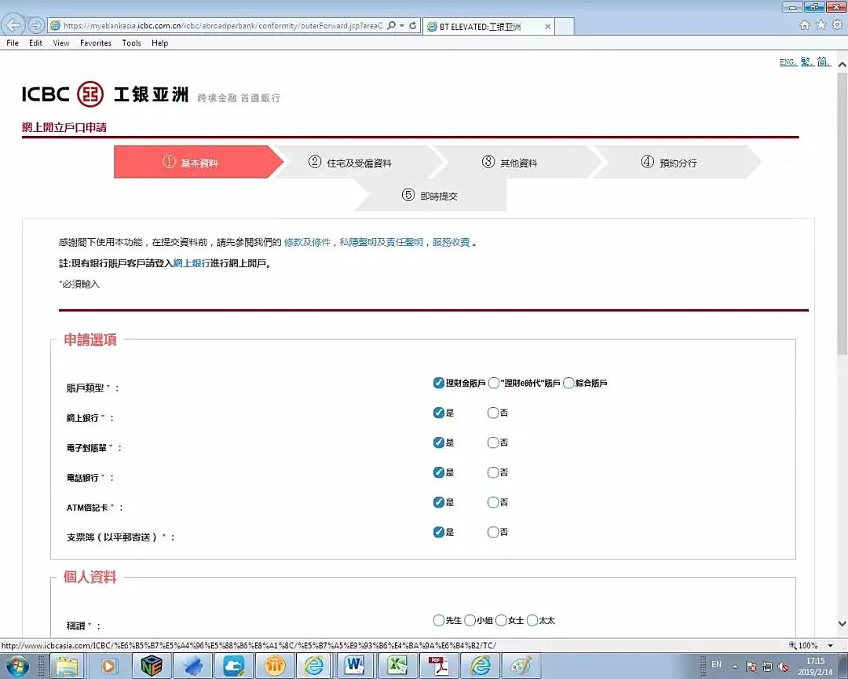
Task: Open the File menu
Action: point(12,43)
